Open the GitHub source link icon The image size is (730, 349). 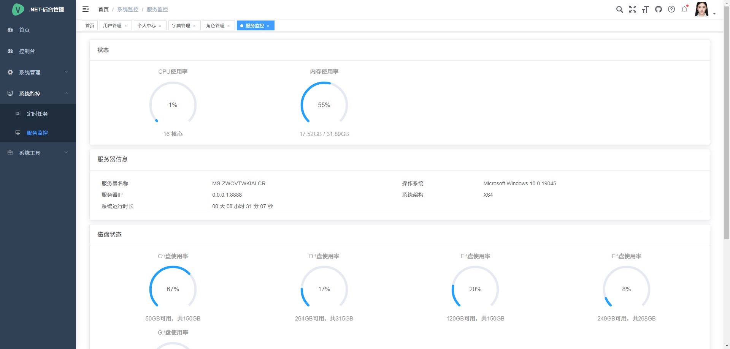pyautogui.click(x=659, y=9)
